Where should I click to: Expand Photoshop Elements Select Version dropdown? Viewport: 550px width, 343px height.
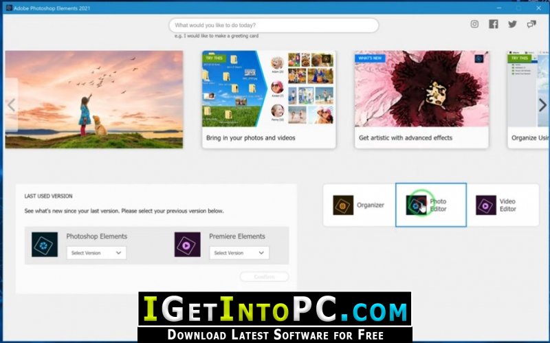(96, 253)
